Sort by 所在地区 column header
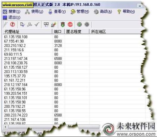 [115, 31]
